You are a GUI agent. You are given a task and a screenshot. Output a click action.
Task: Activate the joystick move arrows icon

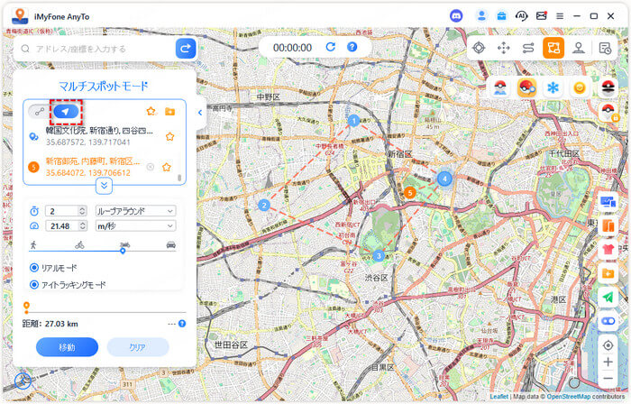503,48
